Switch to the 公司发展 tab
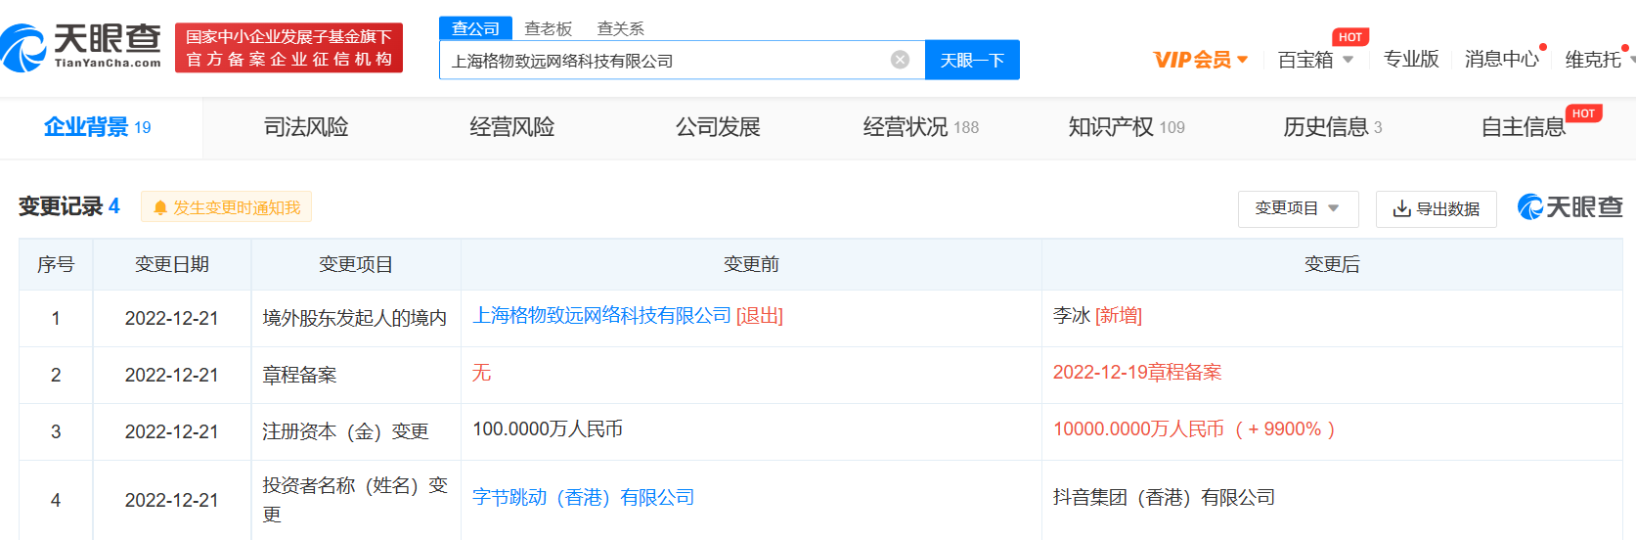This screenshot has width=1636, height=540. tap(718, 127)
